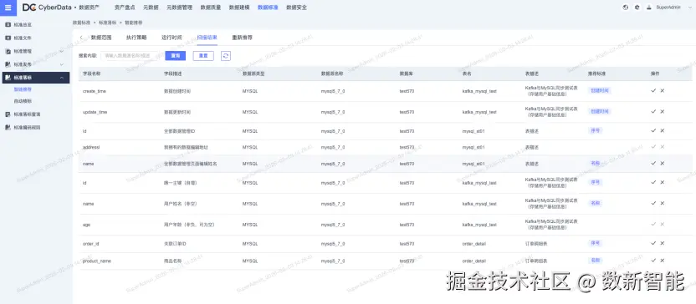
Task: Switch to the 数据范围 tab
Action: click(x=101, y=38)
